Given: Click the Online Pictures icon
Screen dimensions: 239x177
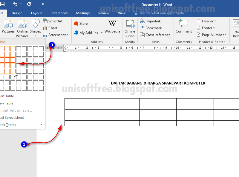Looking at the screenshot, I should pyautogui.click(x=22, y=24).
